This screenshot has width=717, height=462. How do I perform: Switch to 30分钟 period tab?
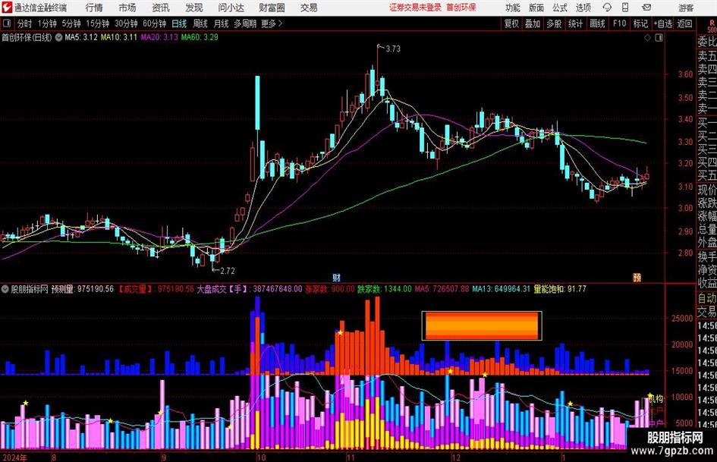[x=126, y=24]
